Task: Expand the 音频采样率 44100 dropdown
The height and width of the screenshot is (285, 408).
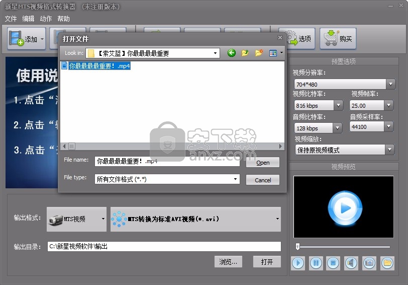Action: pyautogui.click(x=388, y=127)
